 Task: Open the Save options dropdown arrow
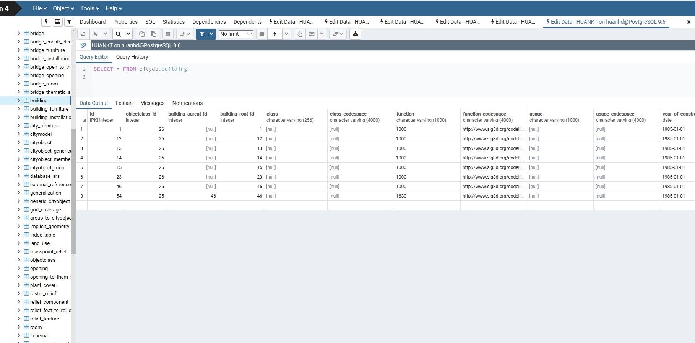click(105, 34)
